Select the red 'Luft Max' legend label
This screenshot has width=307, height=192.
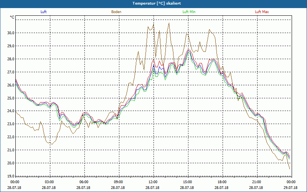coord(262,12)
